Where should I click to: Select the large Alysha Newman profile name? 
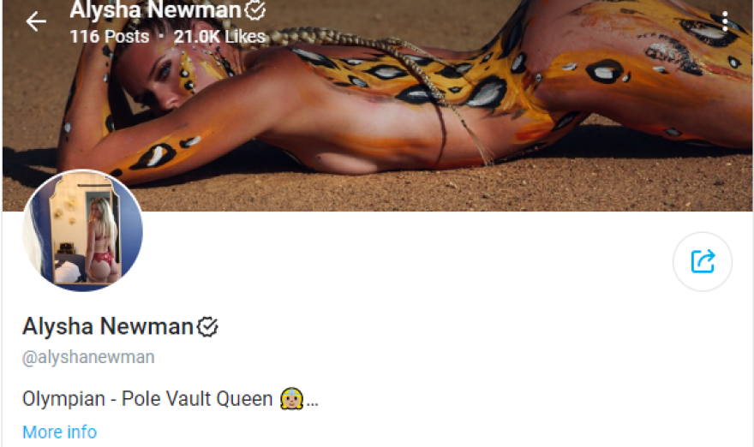[108, 326]
